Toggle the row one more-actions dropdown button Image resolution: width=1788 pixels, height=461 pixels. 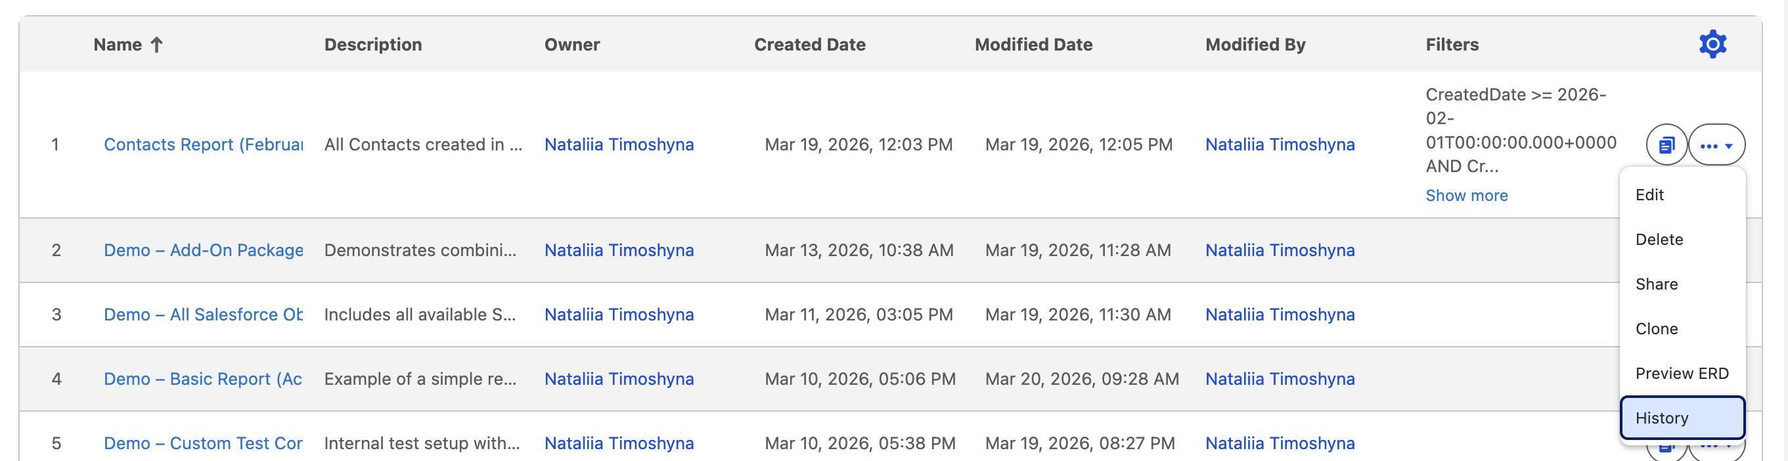[1716, 145]
